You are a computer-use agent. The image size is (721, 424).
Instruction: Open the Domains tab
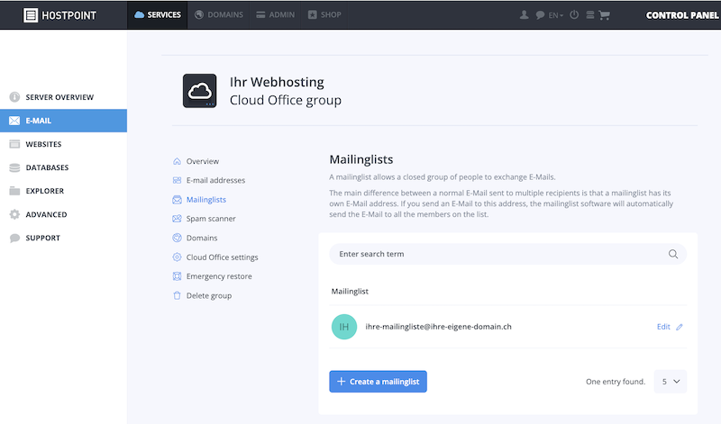click(x=218, y=14)
